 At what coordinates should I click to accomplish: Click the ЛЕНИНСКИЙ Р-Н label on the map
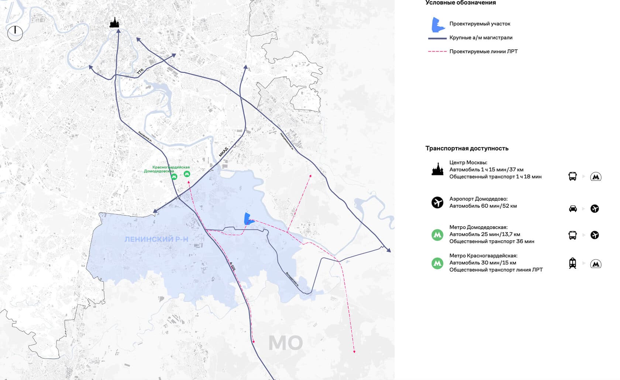point(156,239)
